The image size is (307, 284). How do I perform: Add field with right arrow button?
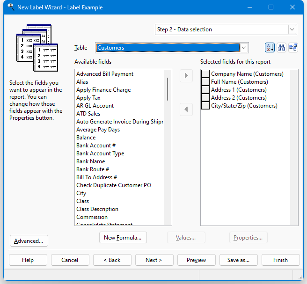click(x=186, y=76)
